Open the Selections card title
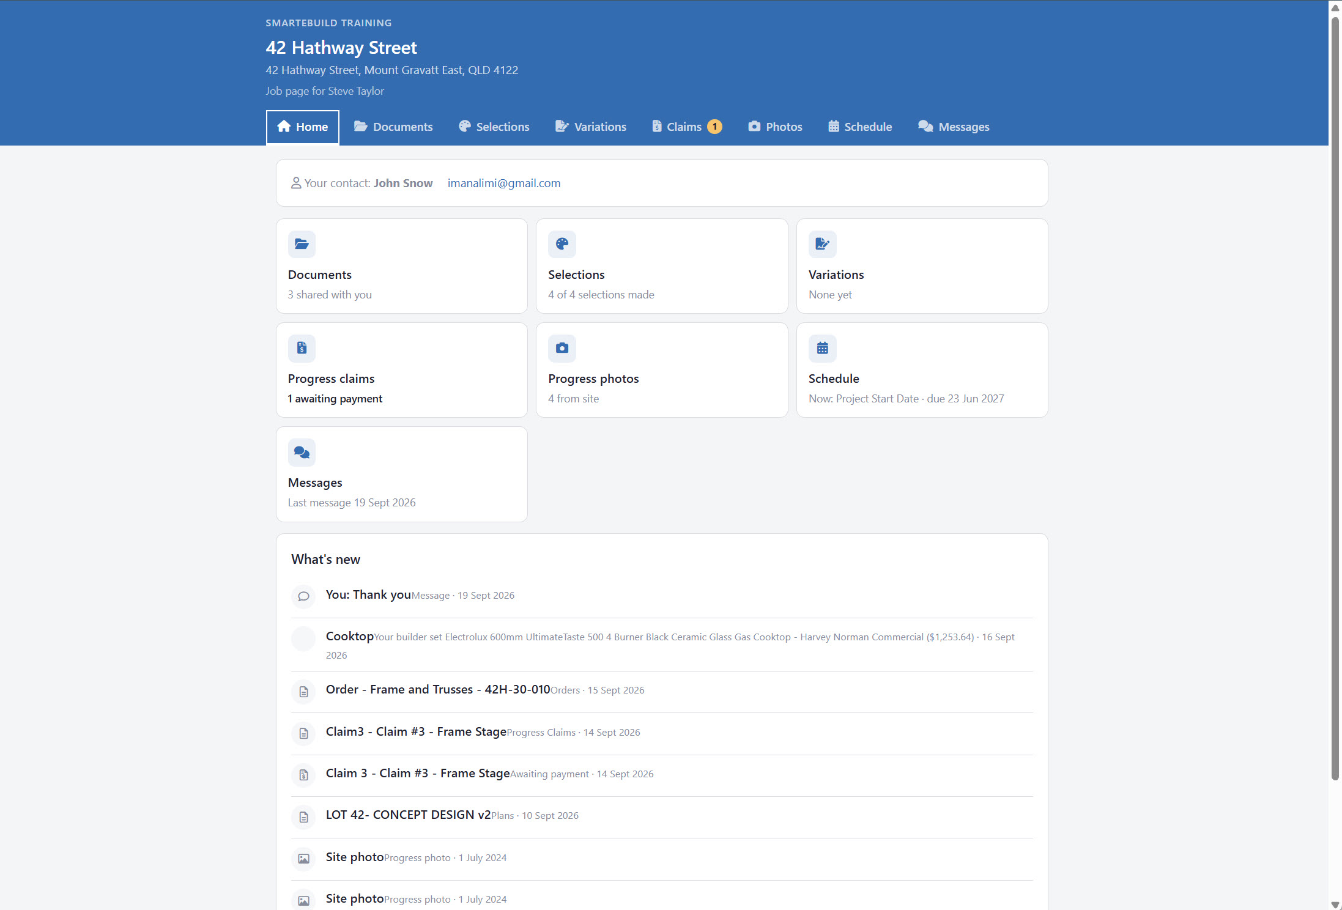The height and width of the screenshot is (910, 1342). point(576,275)
